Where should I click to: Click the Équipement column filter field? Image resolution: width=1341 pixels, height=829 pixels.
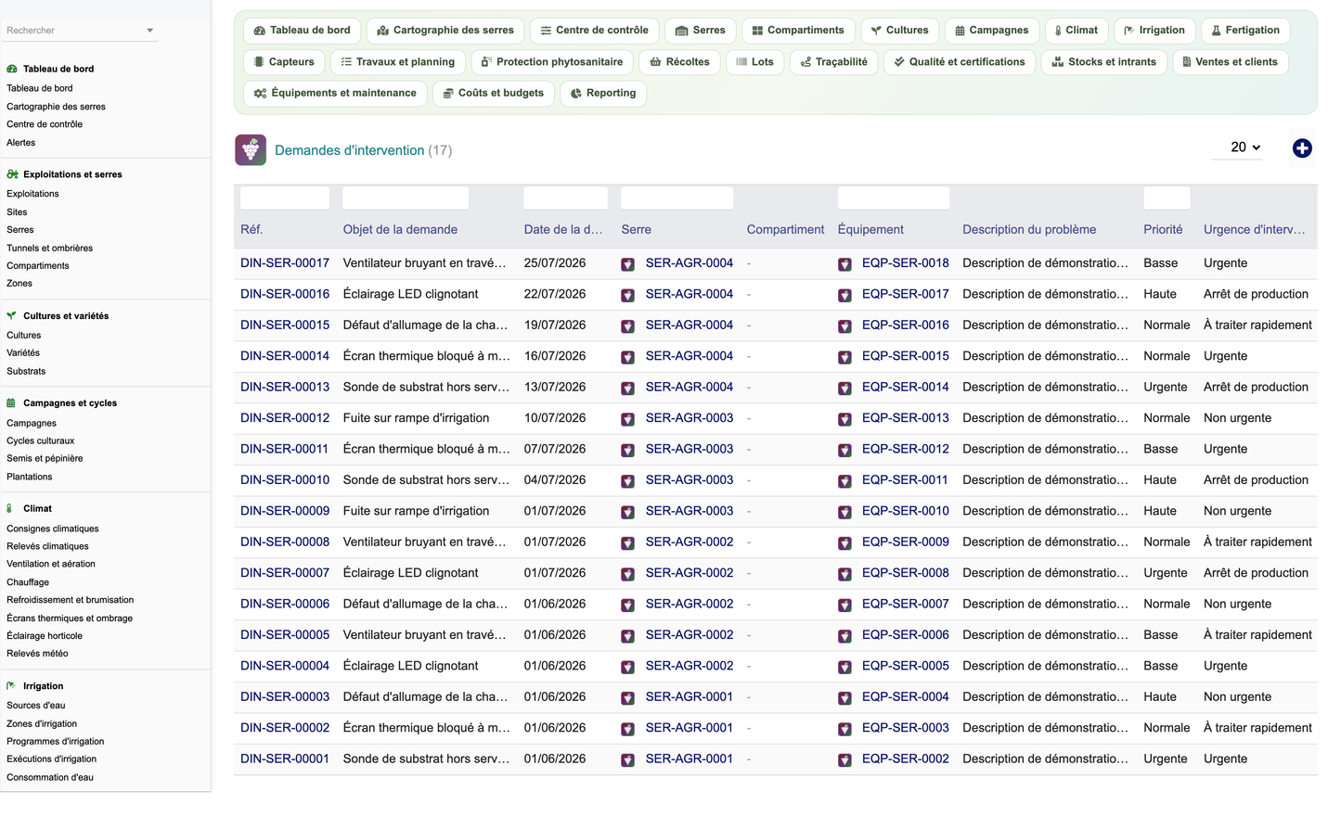tap(894, 198)
